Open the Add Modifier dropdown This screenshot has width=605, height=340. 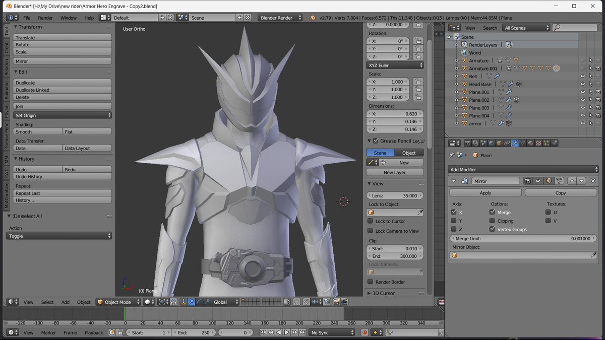point(523,170)
